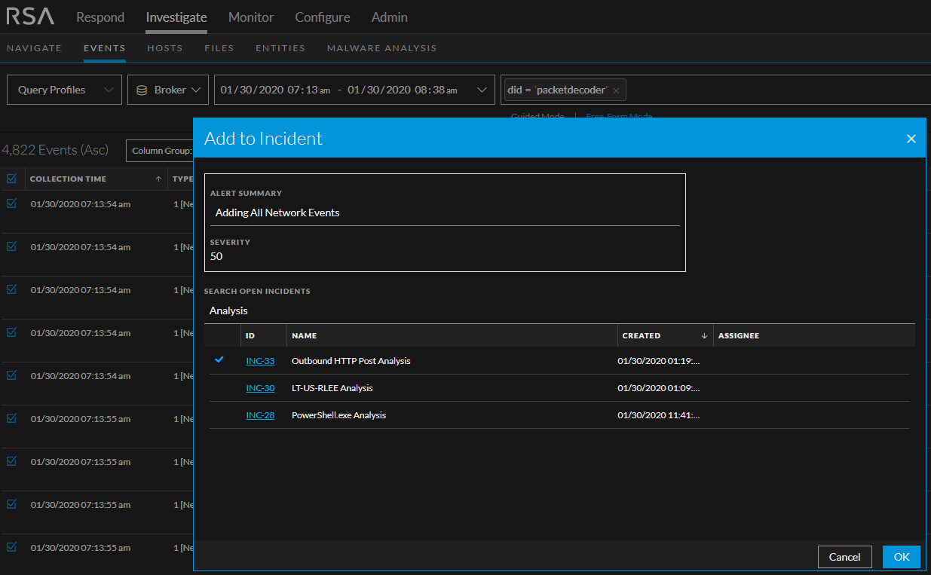Screen dimensions: 931x575
Task: Uncheck the first event row checkbox
Action: 11,203
